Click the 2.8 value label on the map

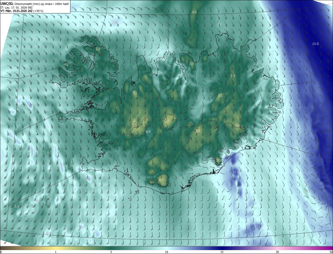pyautogui.click(x=198, y=131)
